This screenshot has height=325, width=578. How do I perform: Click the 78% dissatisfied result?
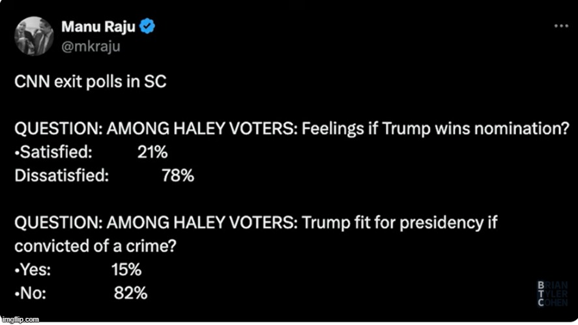point(177,175)
